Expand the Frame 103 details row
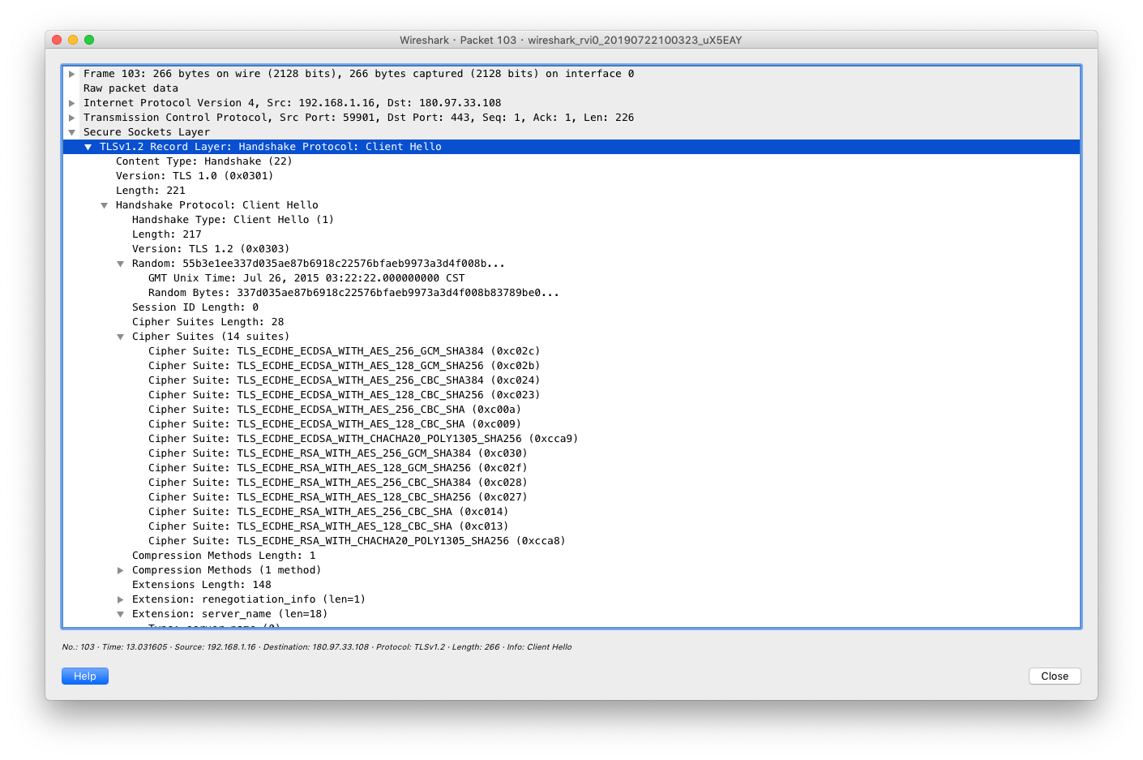The image size is (1143, 760). point(72,74)
